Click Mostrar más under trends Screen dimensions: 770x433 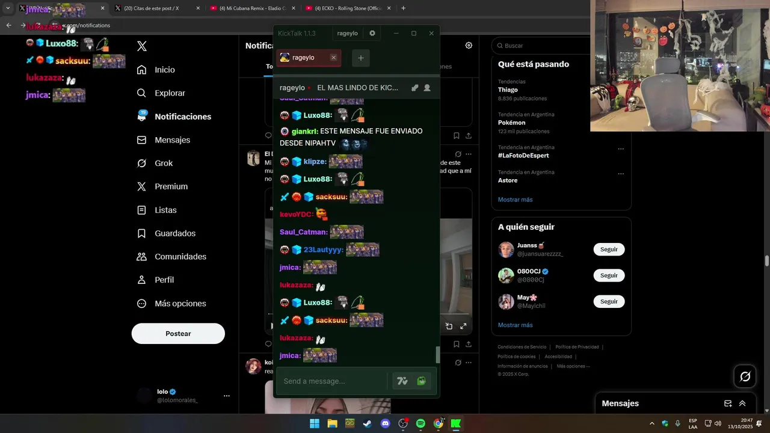click(x=515, y=200)
